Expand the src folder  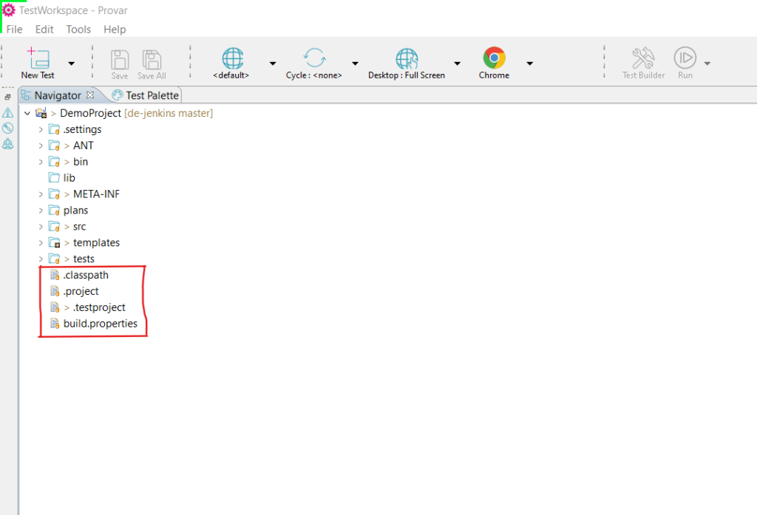pyautogui.click(x=41, y=227)
